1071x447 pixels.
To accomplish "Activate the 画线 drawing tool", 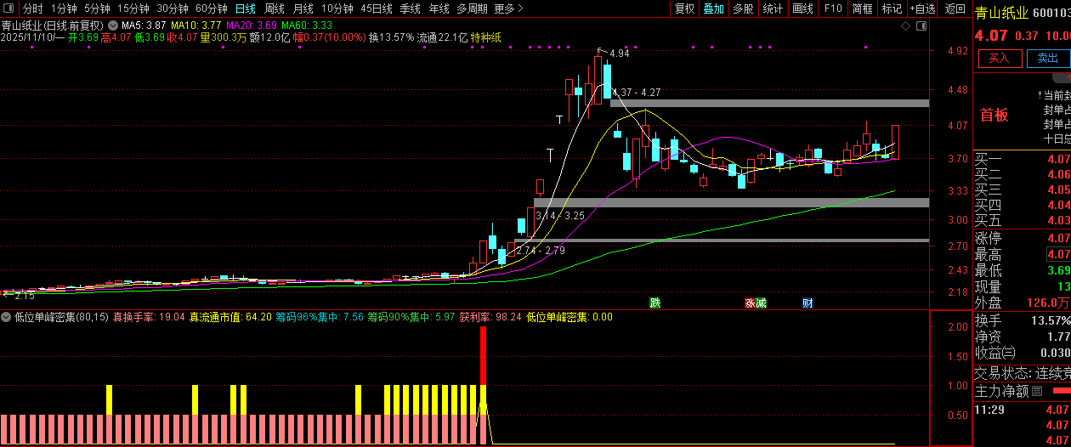I will (x=802, y=8).
